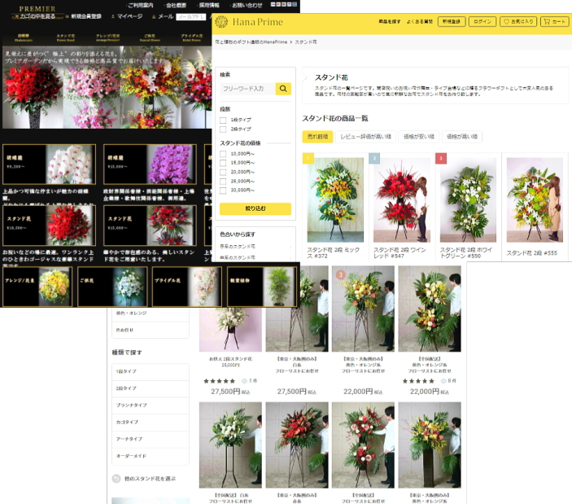Image resolution: width=572 pixels, height=504 pixels.
Task: Select カゴタイプ in the type list
Action: tap(151, 422)
